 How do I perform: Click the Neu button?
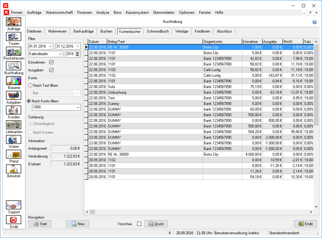(78, 224)
